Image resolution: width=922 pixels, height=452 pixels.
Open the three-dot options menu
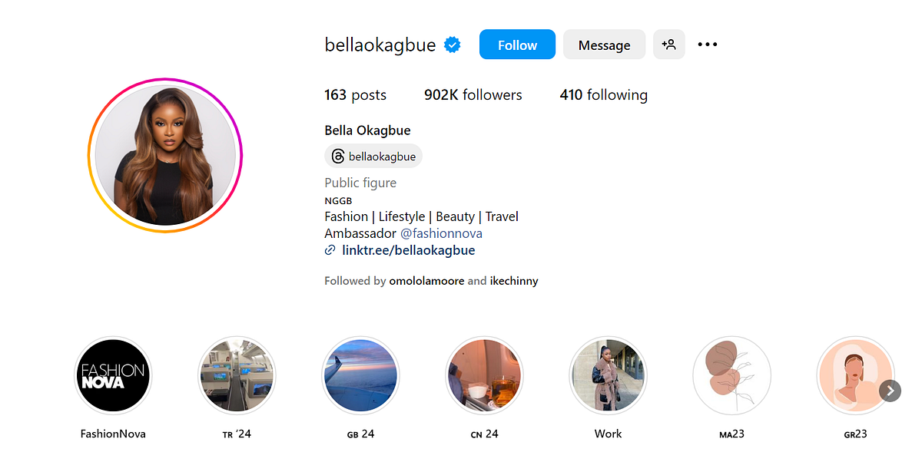(707, 45)
